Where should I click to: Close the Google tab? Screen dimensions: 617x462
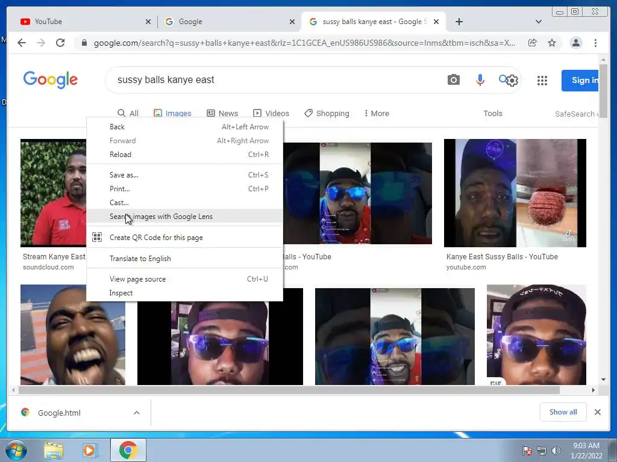click(292, 22)
